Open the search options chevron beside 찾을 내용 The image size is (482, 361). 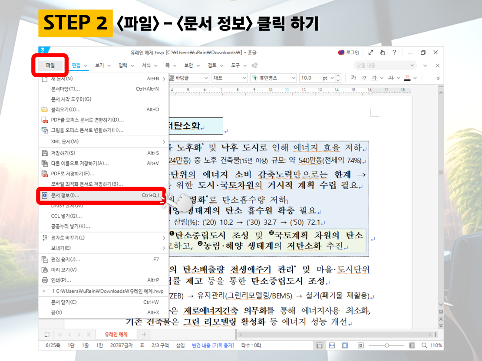tap(412, 66)
